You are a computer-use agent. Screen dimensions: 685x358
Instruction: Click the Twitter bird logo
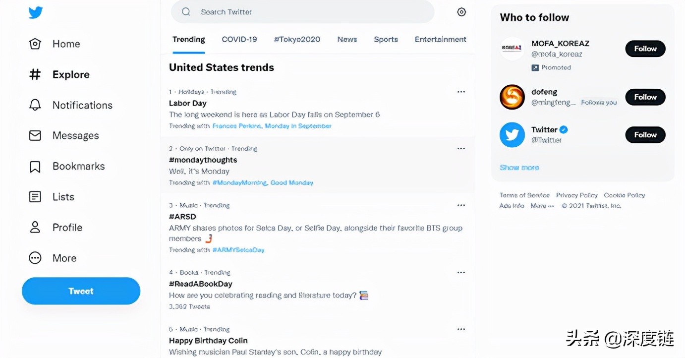pos(36,12)
